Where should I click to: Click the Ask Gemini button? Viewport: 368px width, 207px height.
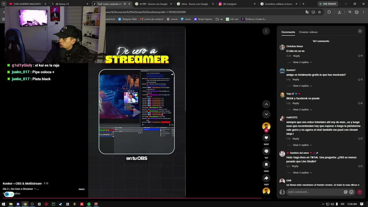[x=327, y=4]
